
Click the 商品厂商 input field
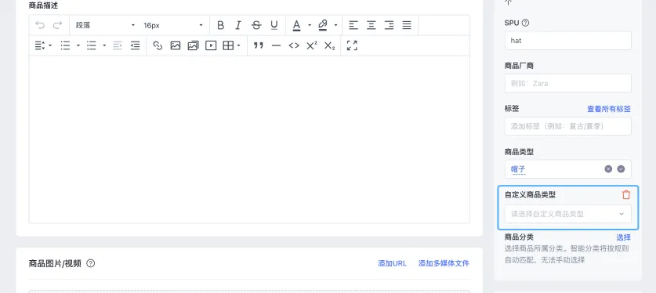point(567,83)
